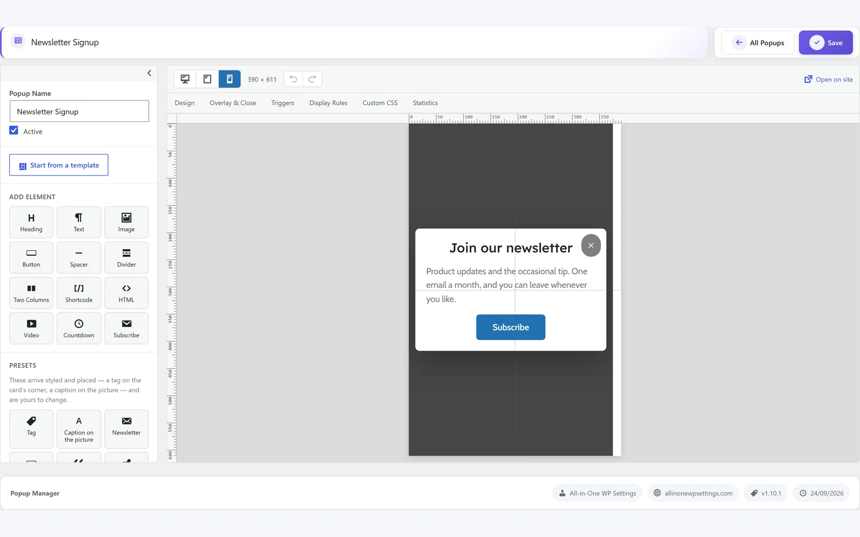Select the Subscribe button in preview
The image size is (860, 537).
(x=511, y=327)
